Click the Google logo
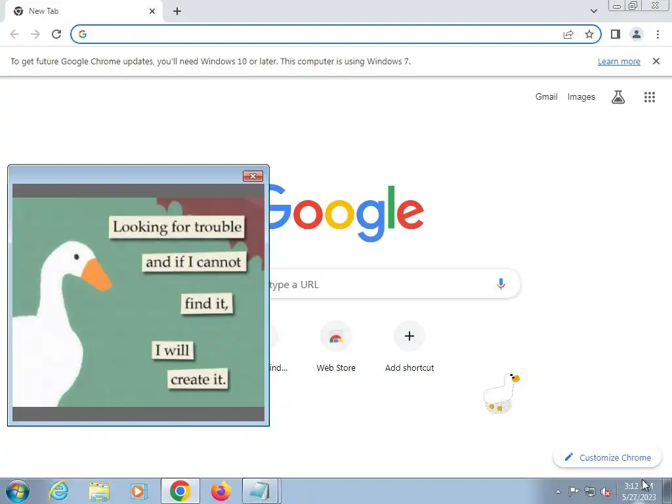This screenshot has height=504, width=672. [346, 213]
